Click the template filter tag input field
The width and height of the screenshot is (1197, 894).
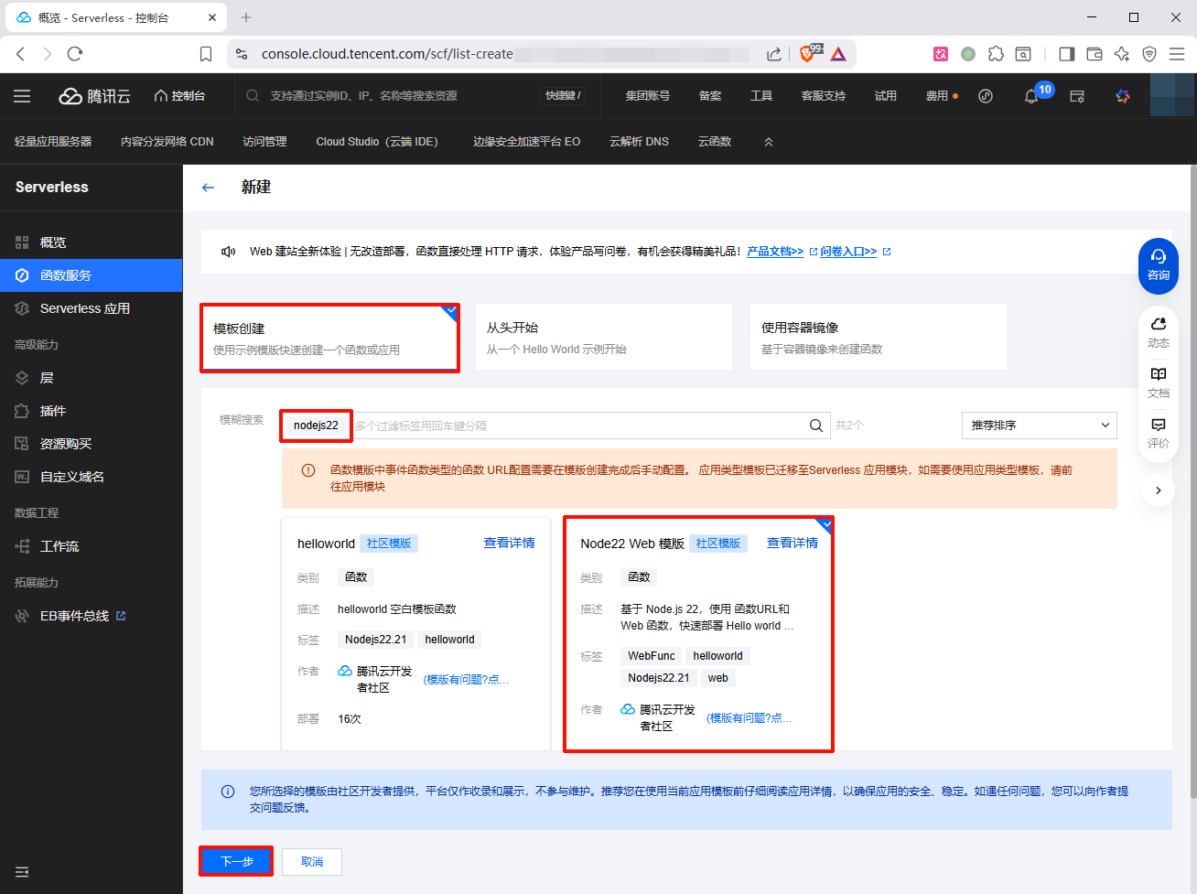point(577,425)
